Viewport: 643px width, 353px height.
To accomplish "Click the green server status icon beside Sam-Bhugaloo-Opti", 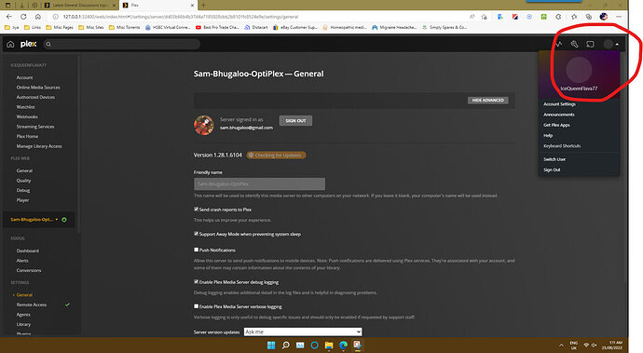I will (x=64, y=220).
